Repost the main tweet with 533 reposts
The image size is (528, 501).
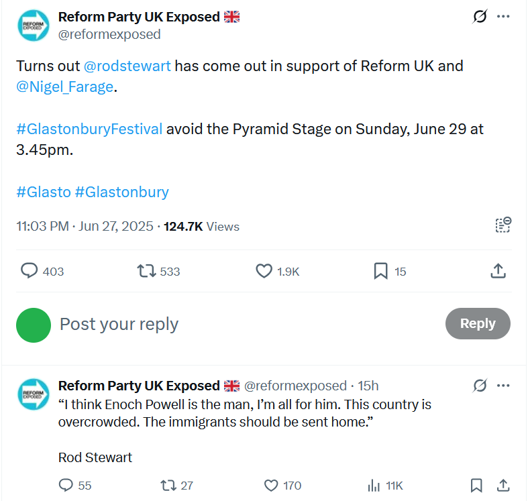[x=158, y=271]
